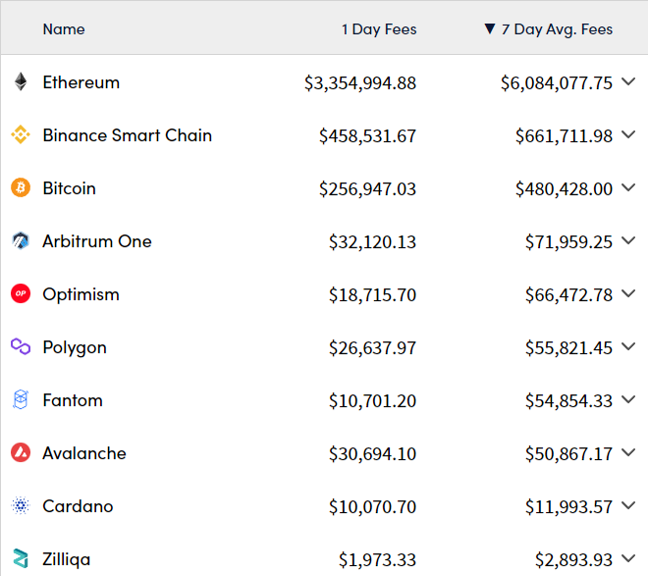Click the Cardano dotted logo icon
The image size is (648, 576).
pos(21,505)
